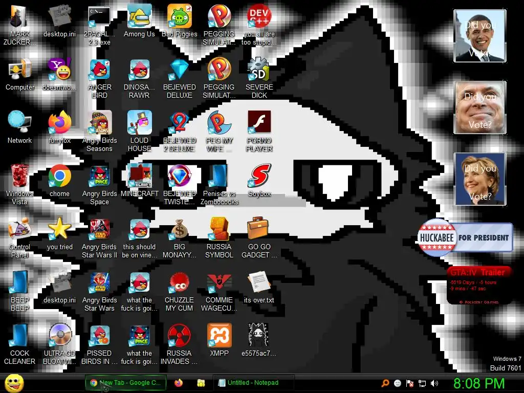
Task: Open the BIG MONAYY money bag icon
Action: click(x=180, y=238)
